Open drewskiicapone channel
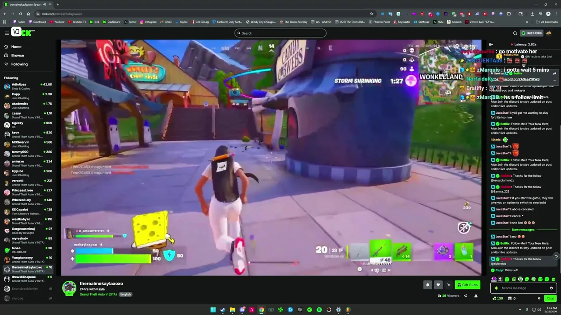Viewport: 561px width, 315px height. click(28, 279)
